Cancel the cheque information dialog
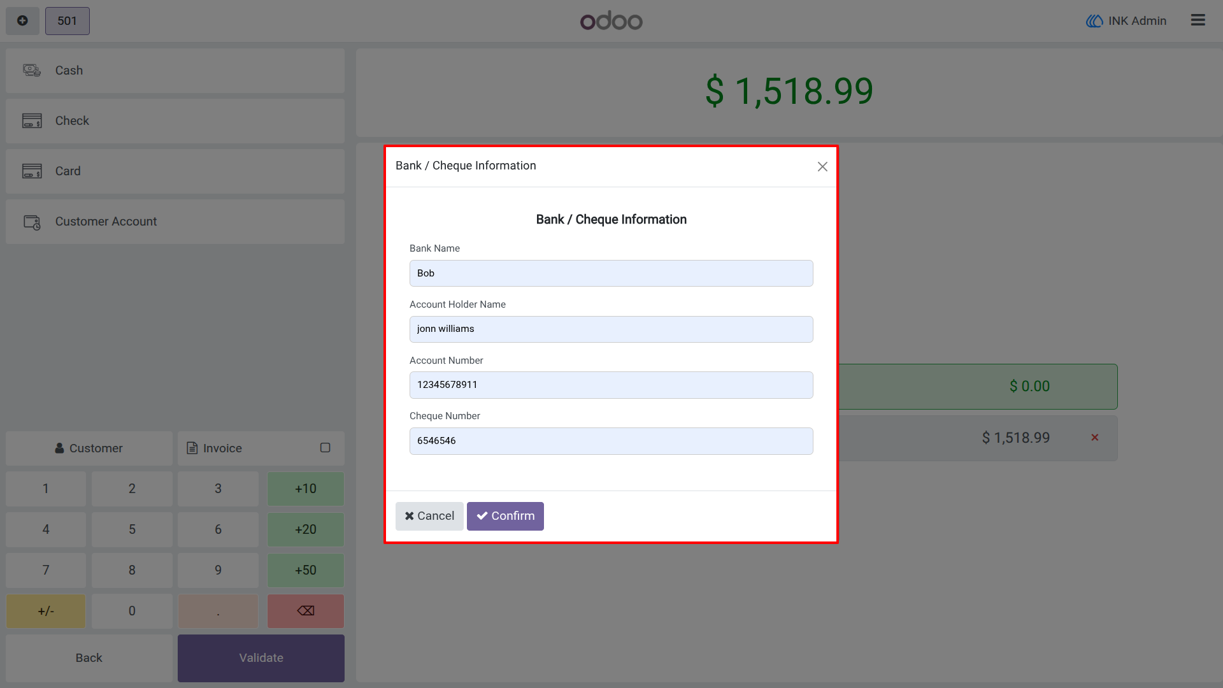 (x=429, y=516)
